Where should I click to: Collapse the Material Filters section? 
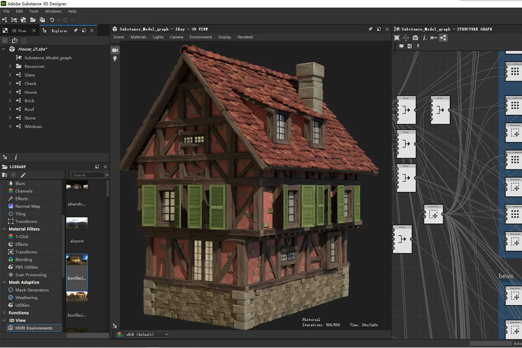[4, 229]
